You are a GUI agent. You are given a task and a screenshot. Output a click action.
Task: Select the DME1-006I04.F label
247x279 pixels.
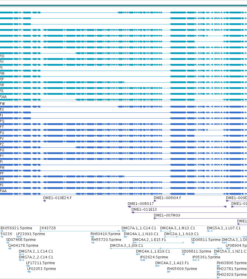click(167, 198)
